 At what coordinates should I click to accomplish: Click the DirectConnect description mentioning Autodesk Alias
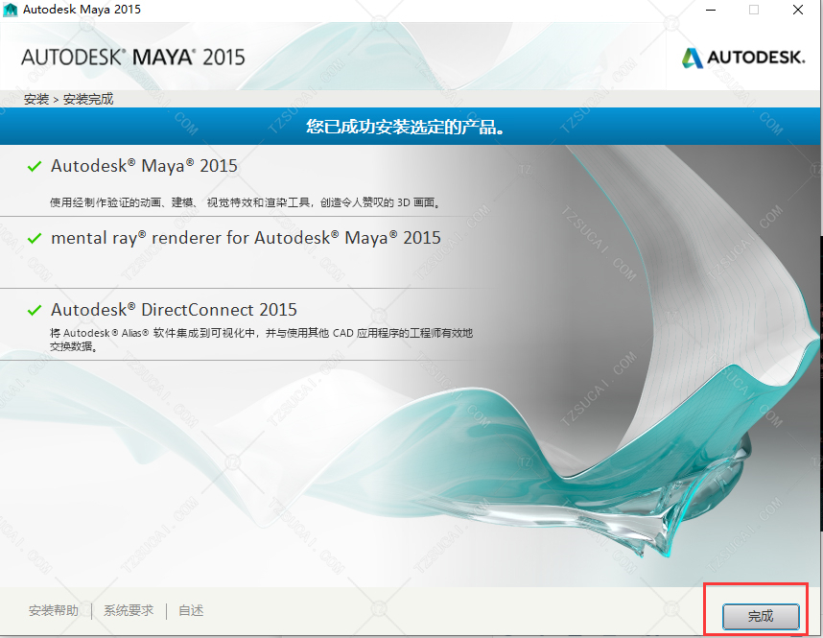point(262,340)
